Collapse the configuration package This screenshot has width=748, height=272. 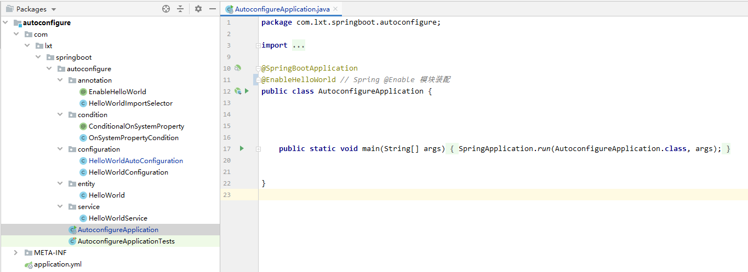pos(60,149)
